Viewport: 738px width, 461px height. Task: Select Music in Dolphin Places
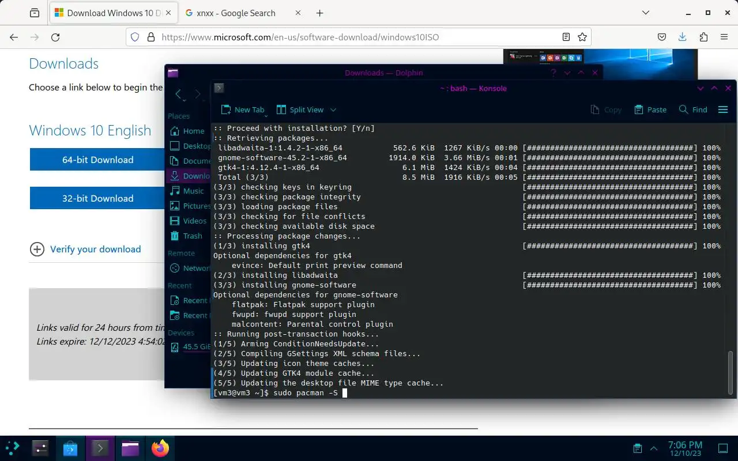[188, 191]
